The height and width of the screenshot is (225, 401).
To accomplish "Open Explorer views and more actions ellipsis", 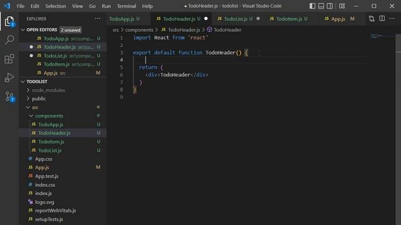I will tap(98, 19).
